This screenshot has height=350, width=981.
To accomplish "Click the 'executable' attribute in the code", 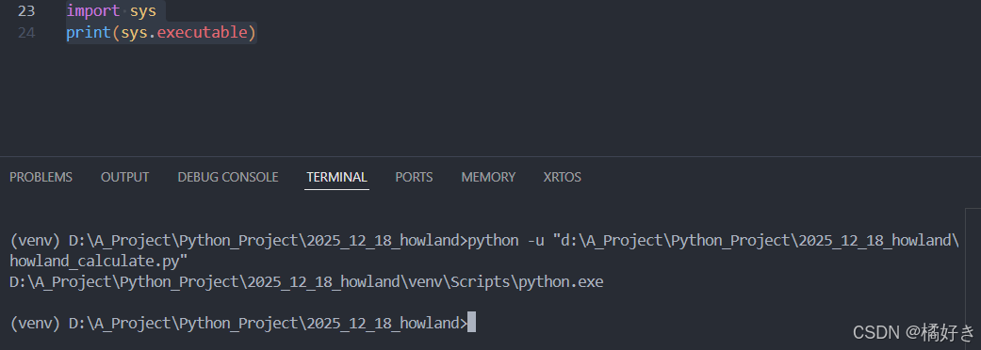I will (x=202, y=33).
